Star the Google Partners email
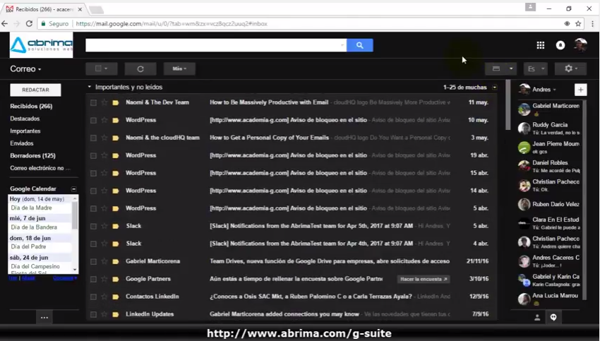The width and height of the screenshot is (600, 341). click(x=104, y=279)
